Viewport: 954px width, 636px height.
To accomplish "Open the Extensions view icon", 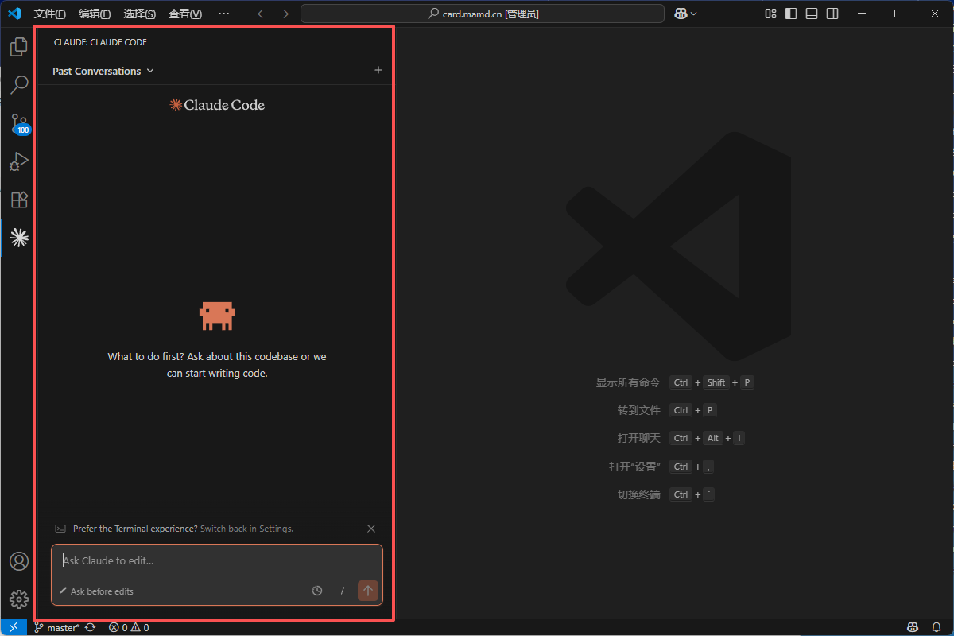I will (19, 200).
